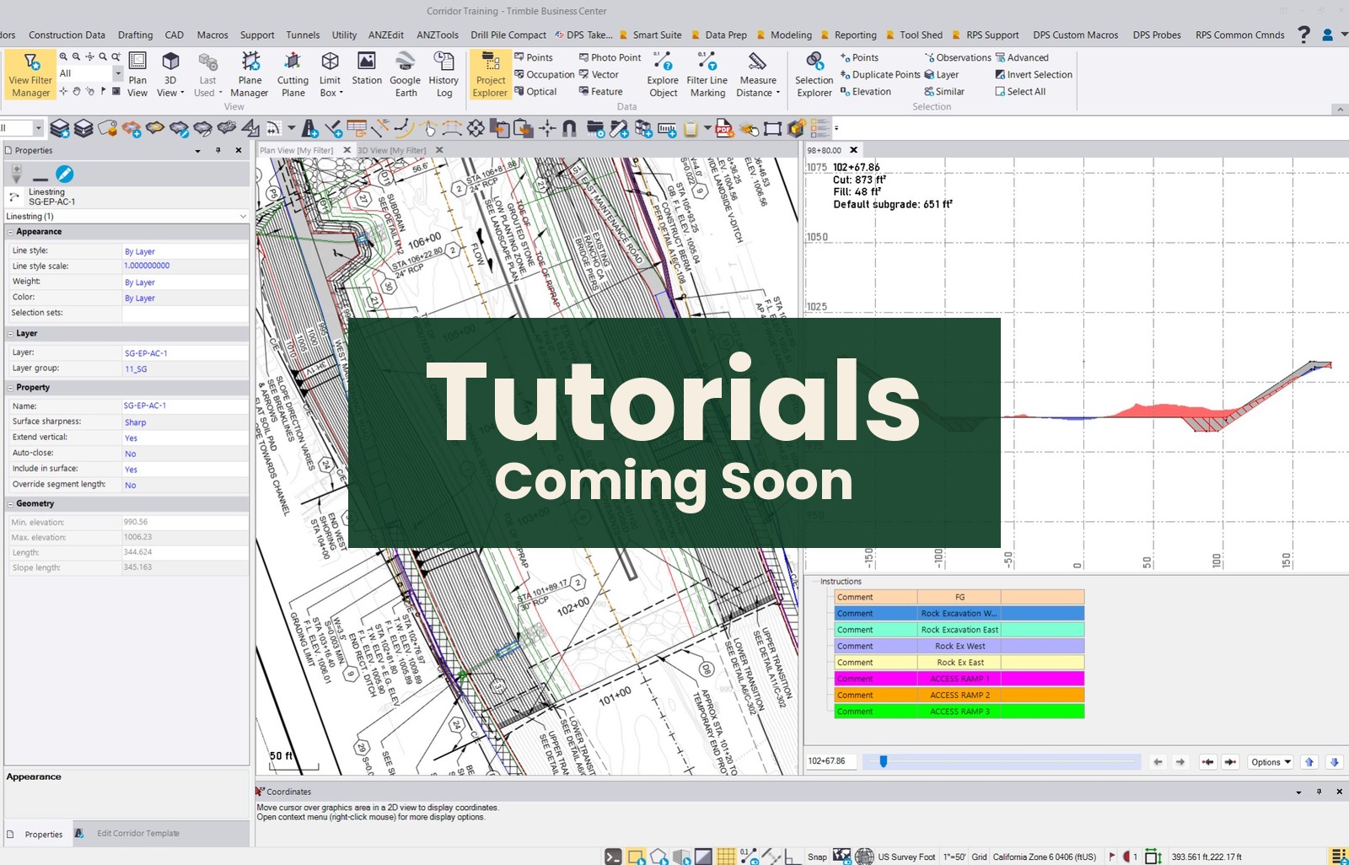
Task: Open the Options dropdown in corridor view
Action: coord(1271,762)
